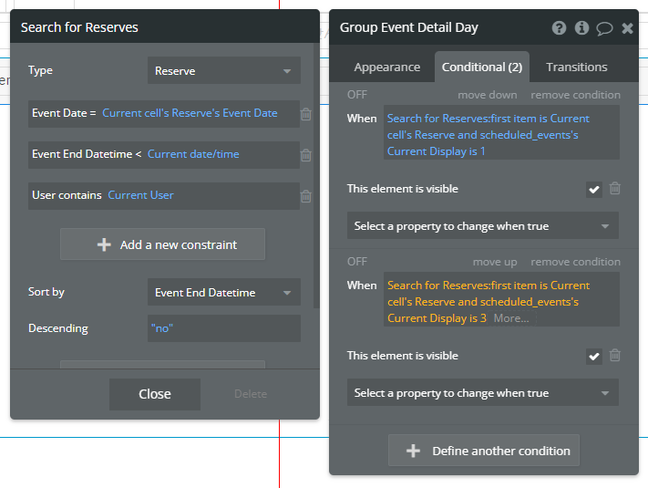
Task: Switch to the Appearance tab
Action: 386,67
